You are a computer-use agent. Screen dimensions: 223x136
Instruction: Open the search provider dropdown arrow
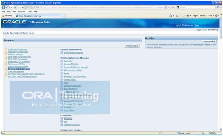220,7
